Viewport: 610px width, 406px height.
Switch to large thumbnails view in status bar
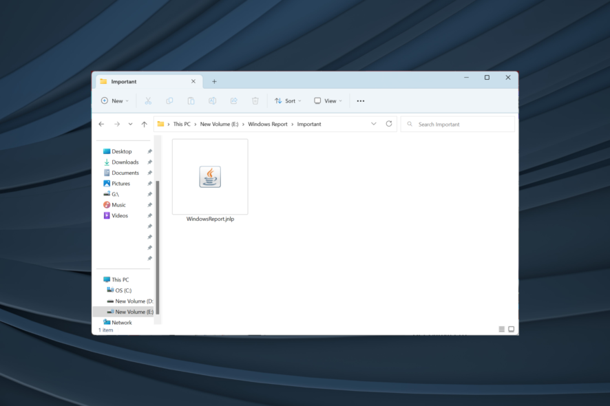511,329
